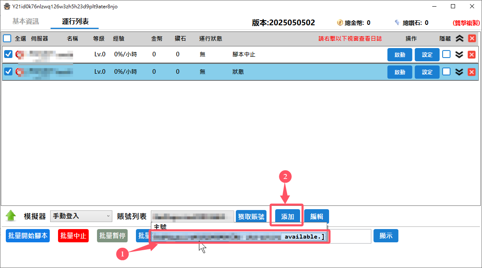Click the spy app icon in title bar

click(x=7, y=6)
